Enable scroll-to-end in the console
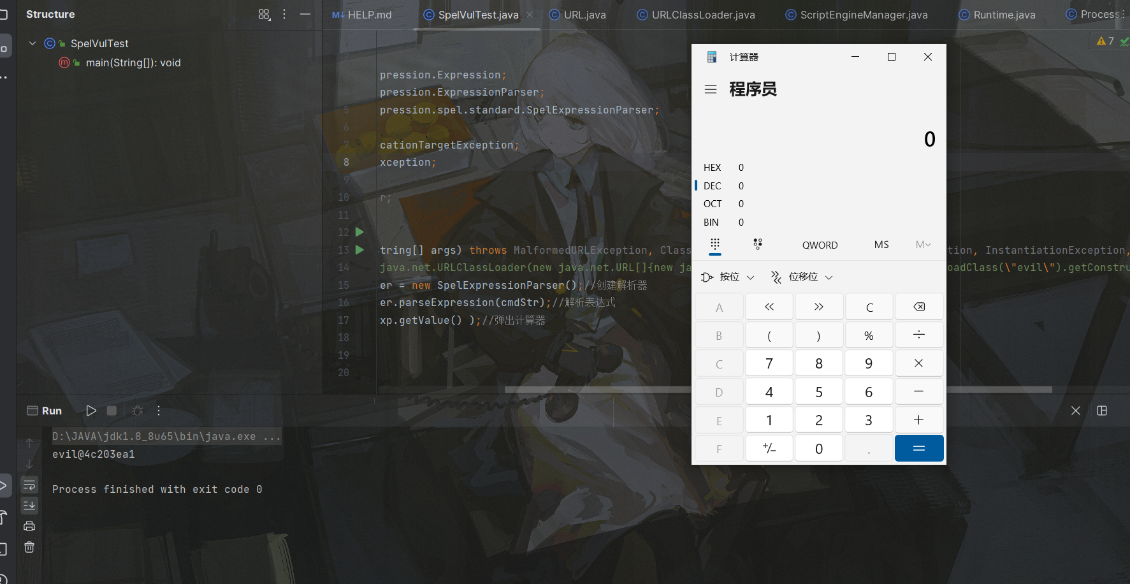Screen dimensions: 1130x584 [x=29, y=506]
